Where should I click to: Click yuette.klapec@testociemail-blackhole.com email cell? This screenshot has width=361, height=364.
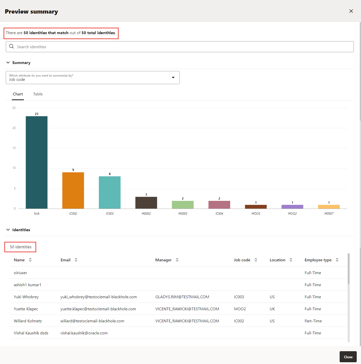tap(98, 309)
